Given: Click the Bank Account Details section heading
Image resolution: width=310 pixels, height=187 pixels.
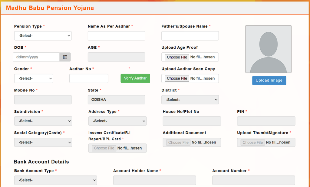Looking at the screenshot, I should [41, 162].
